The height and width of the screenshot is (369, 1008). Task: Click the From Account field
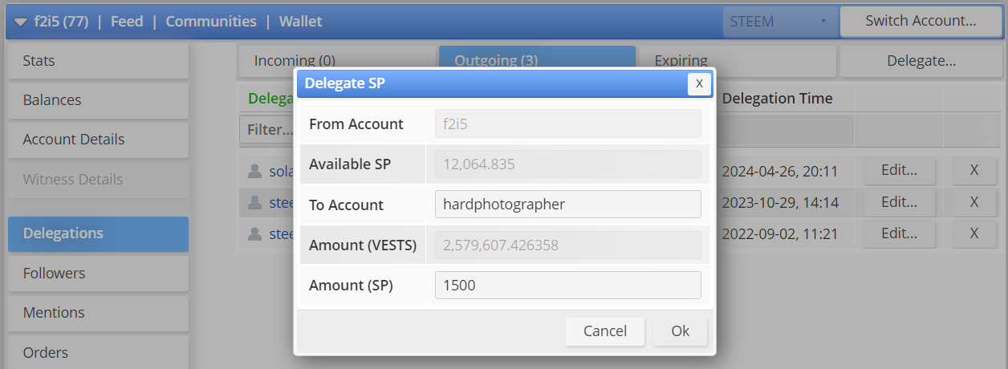pyautogui.click(x=568, y=124)
